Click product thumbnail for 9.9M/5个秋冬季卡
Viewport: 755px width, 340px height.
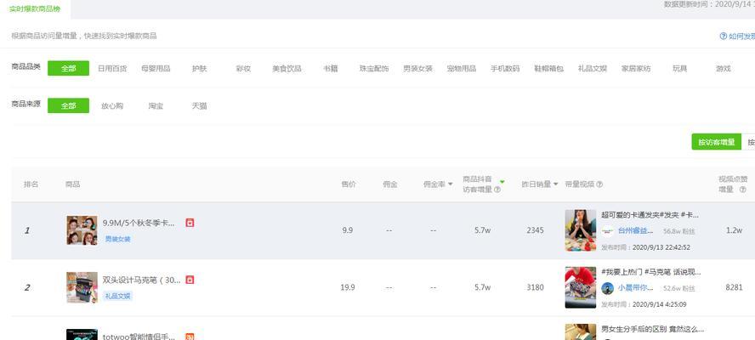(x=82, y=230)
